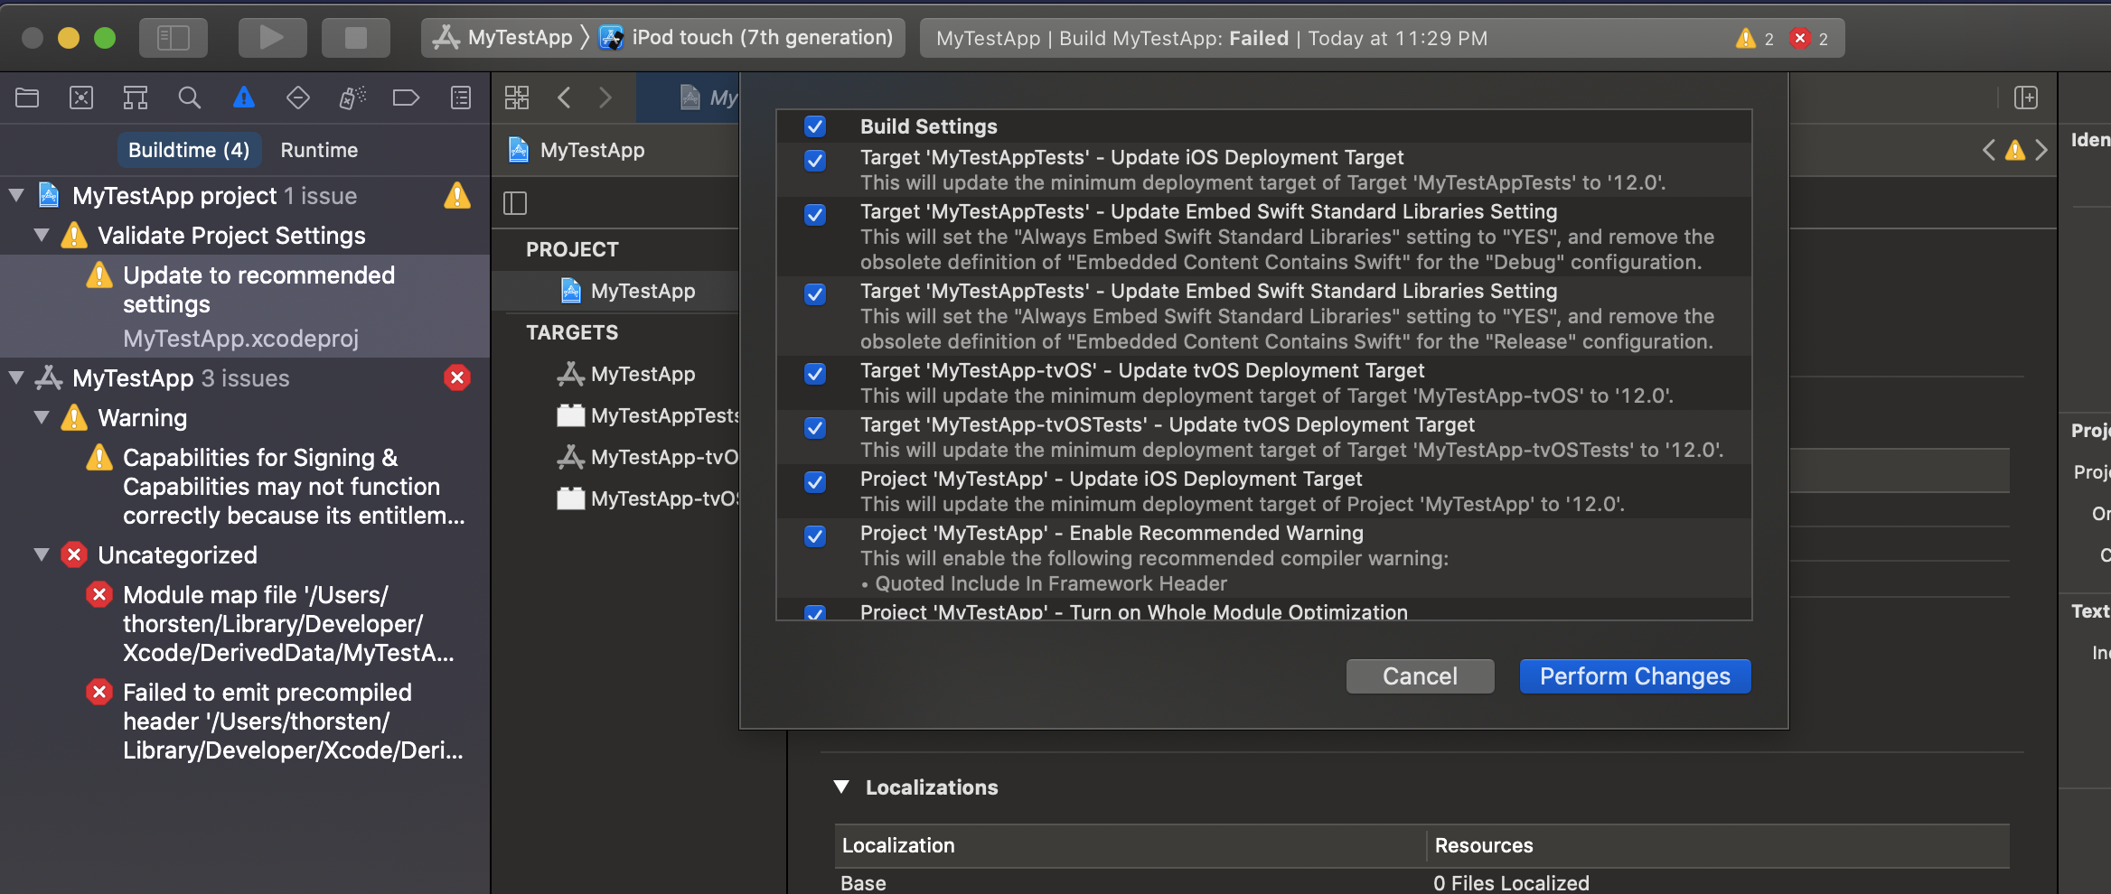Image resolution: width=2111 pixels, height=894 pixels.
Task: Select the Buildtime issues tab
Action: pos(189,150)
